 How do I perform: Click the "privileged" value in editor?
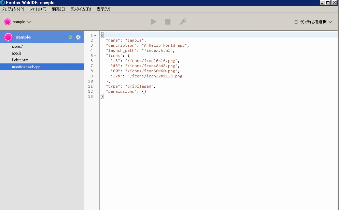[139, 86]
